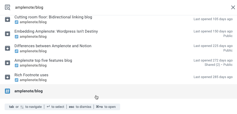The height and width of the screenshot is (114, 237).
Task: Click the search notes icon beside the query
Action: (7, 7)
